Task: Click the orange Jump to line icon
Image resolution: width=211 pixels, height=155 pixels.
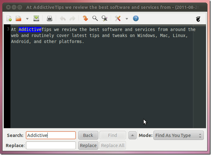Action: [85, 18]
